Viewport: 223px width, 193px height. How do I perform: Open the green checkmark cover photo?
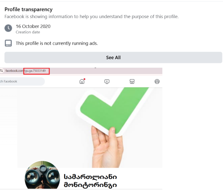(x=90, y=128)
